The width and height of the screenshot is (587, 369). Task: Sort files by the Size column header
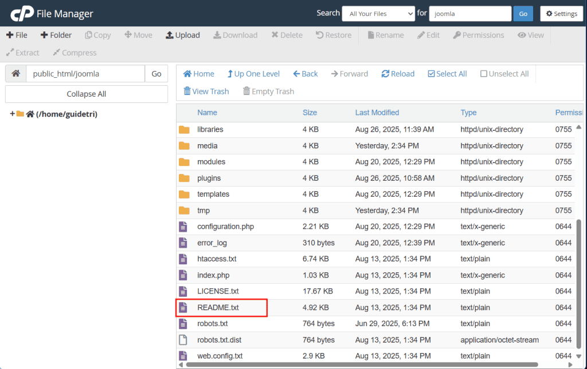310,112
